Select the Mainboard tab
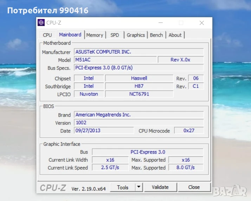The height and width of the screenshot is (201, 251). pyautogui.click(x=70, y=35)
